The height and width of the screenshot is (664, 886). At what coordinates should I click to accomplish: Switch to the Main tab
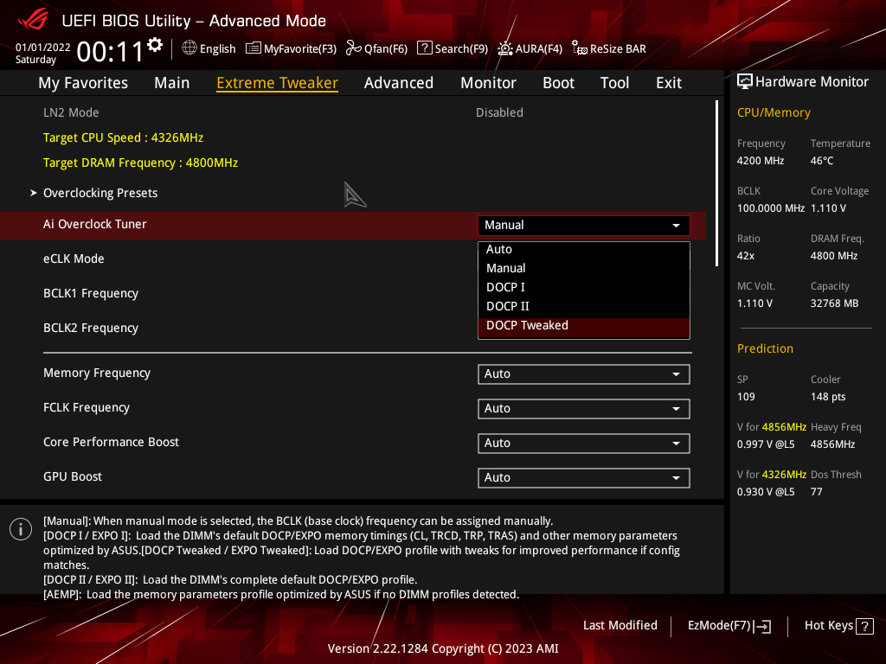(x=172, y=83)
